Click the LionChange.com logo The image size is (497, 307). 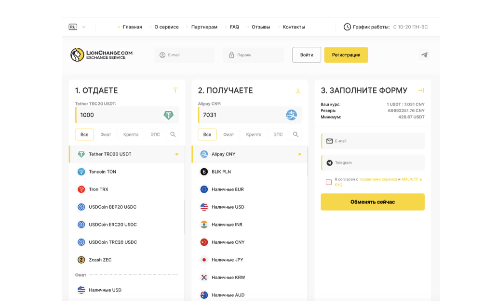coord(102,55)
